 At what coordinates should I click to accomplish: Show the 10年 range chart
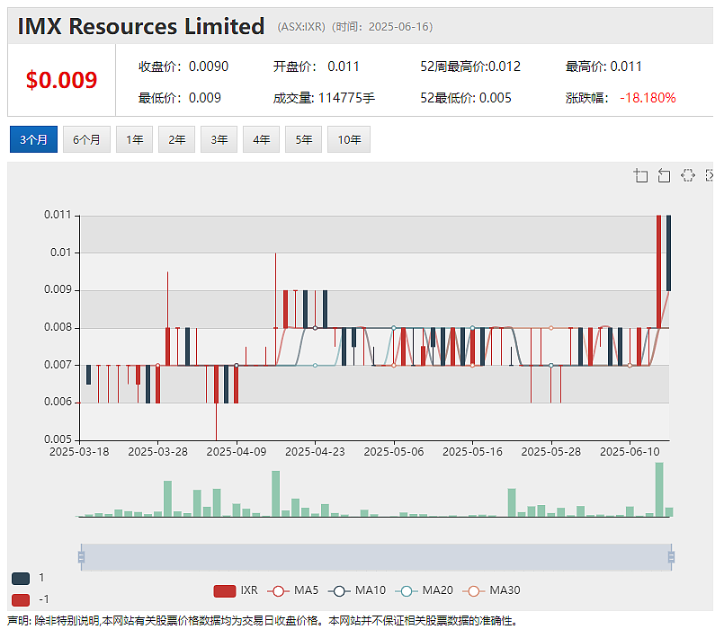(349, 139)
